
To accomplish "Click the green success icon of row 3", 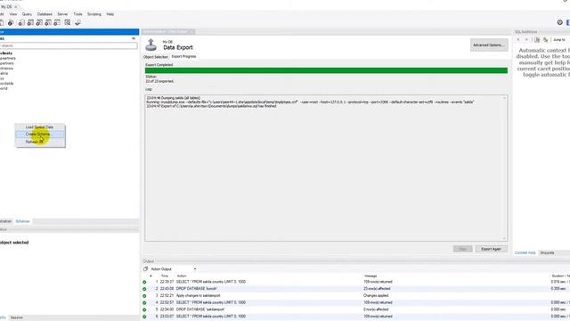I will click(144, 296).
